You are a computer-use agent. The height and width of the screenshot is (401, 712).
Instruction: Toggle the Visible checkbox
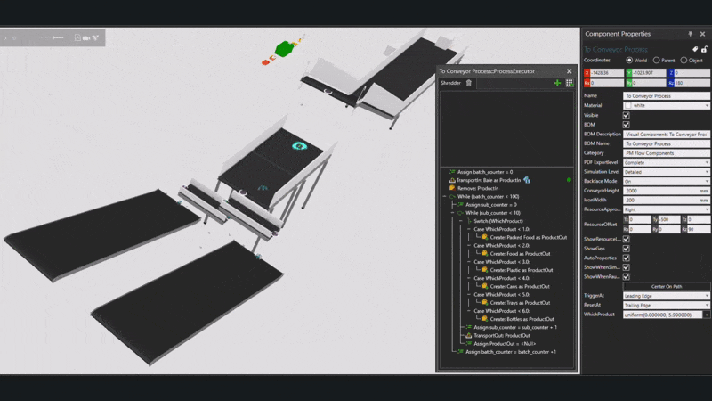627,115
